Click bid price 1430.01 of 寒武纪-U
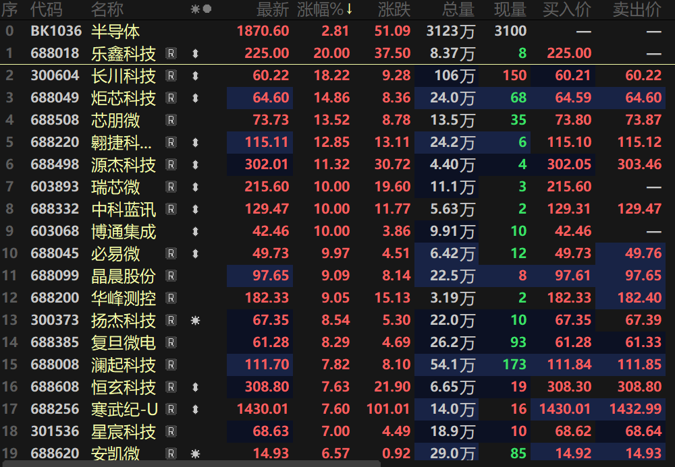Image resolution: width=675 pixels, height=467 pixels. [x=565, y=409]
